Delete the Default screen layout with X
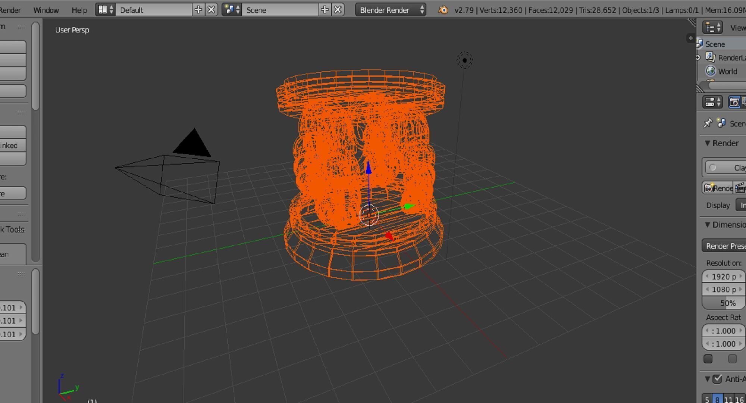 point(211,10)
